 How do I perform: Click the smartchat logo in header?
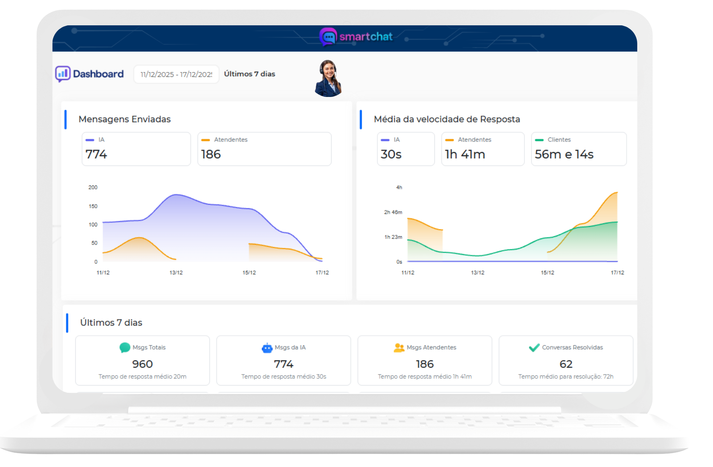coord(356,37)
